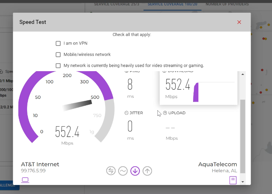The height and width of the screenshot is (194, 272).
Task: Click the laptop device icon under AT&T Internet
Action: click(25, 180)
